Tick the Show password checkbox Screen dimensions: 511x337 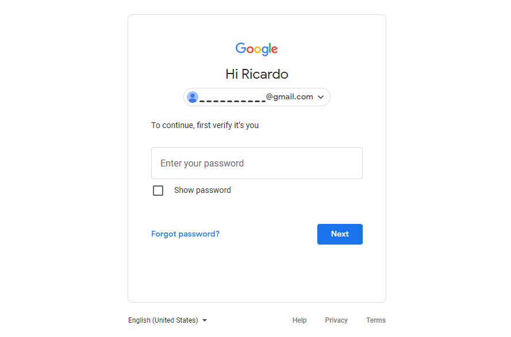[x=158, y=191]
